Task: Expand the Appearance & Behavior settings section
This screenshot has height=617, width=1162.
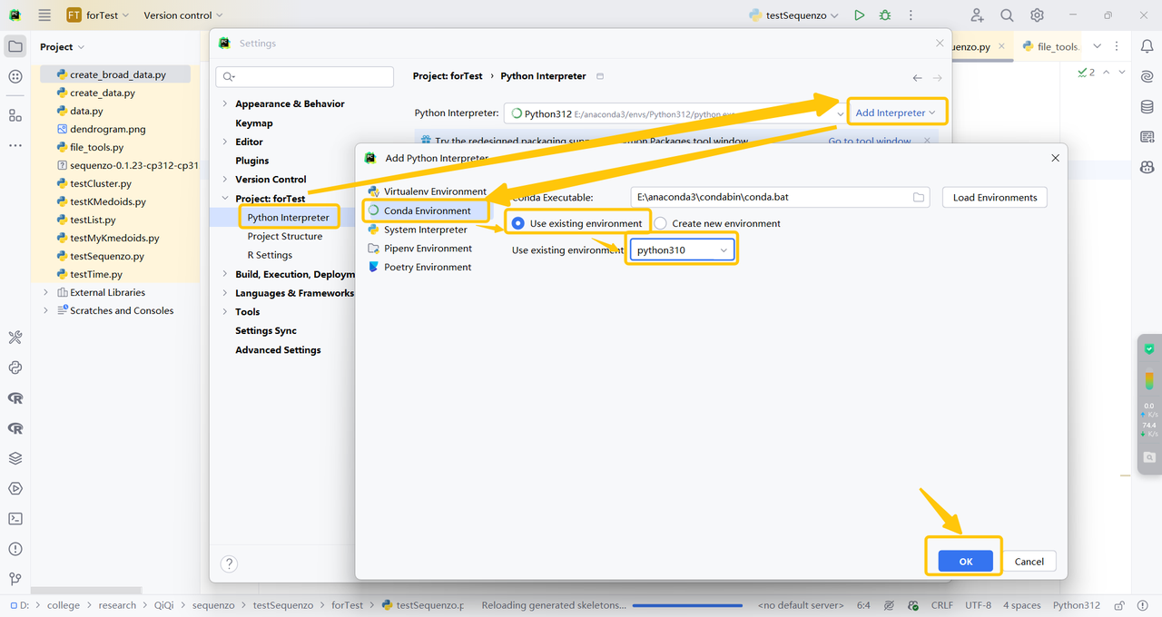Action: click(225, 103)
